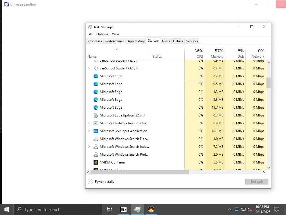Click the Edge icon in the 2.2 MB row
The height and width of the screenshot is (215, 286).
[x=96, y=76]
